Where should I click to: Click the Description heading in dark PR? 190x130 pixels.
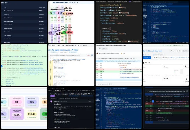tap(57, 104)
